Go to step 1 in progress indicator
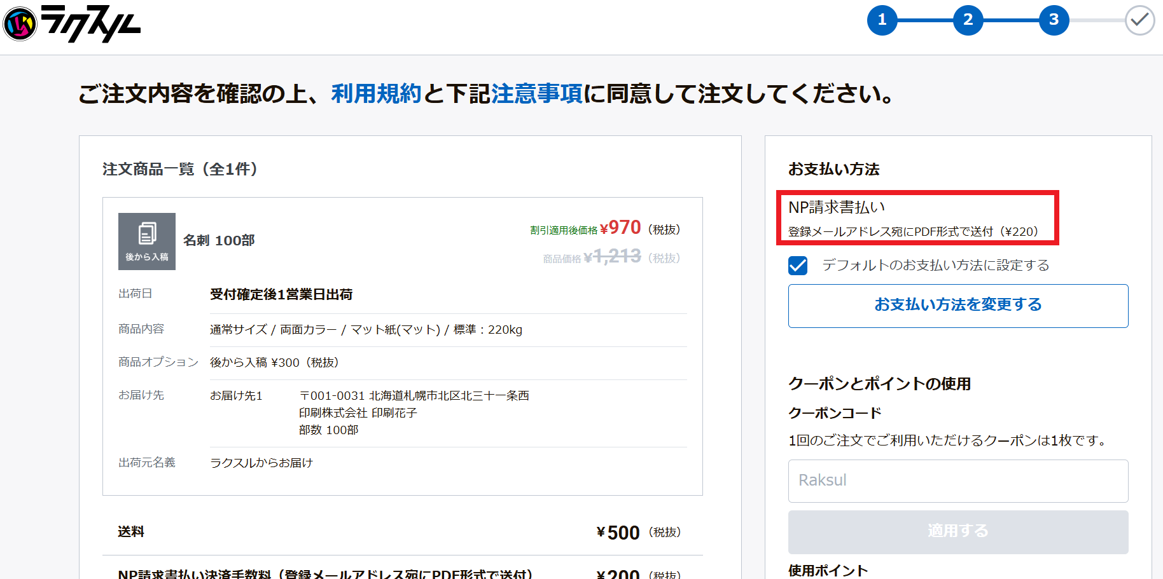This screenshot has height=579, width=1163. point(882,20)
